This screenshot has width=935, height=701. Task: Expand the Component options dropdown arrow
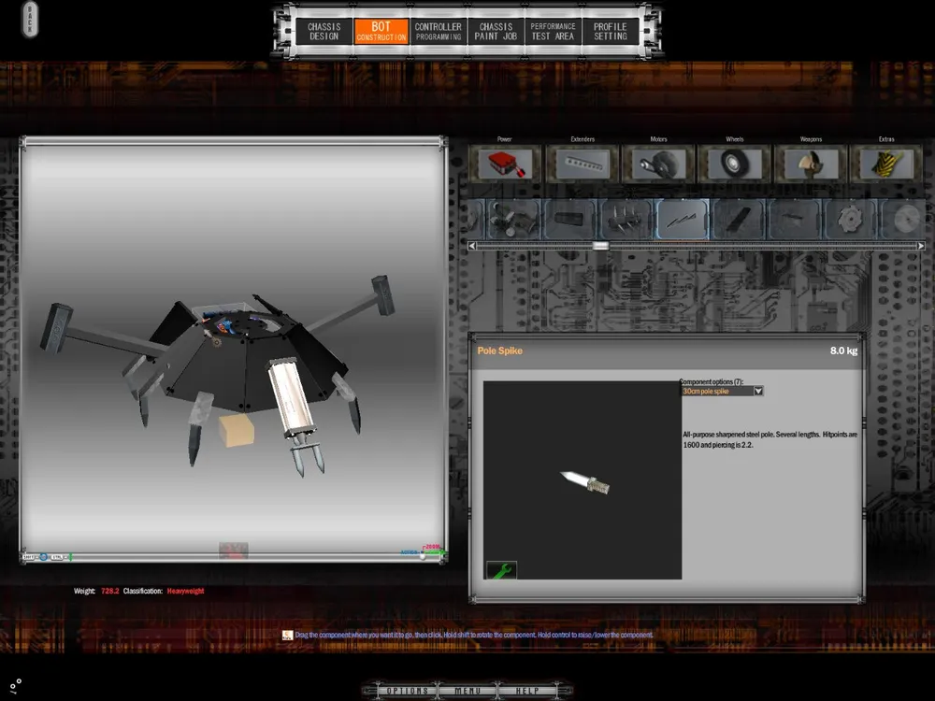pyautogui.click(x=758, y=392)
